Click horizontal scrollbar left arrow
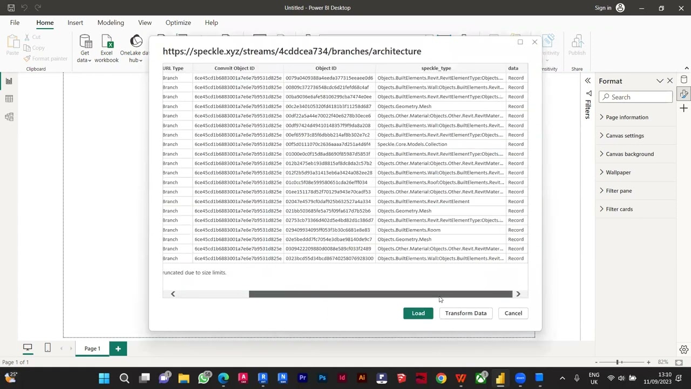The height and width of the screenshot is (389, 691). pyautogui.click(x=173, y=294)
